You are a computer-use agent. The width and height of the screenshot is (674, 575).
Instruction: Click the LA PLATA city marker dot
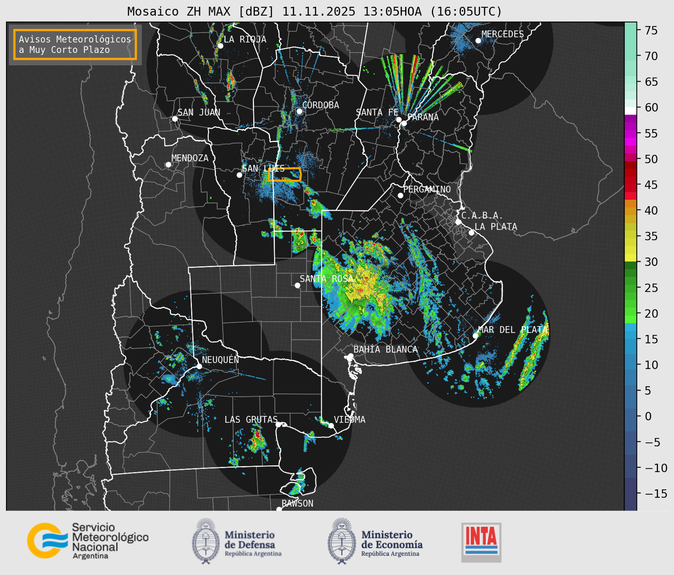pos(471,233)
